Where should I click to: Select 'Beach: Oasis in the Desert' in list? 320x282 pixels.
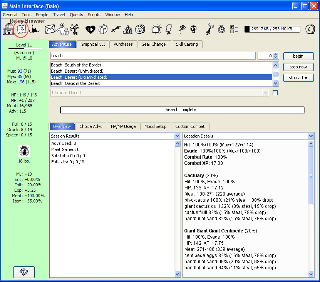75,83
